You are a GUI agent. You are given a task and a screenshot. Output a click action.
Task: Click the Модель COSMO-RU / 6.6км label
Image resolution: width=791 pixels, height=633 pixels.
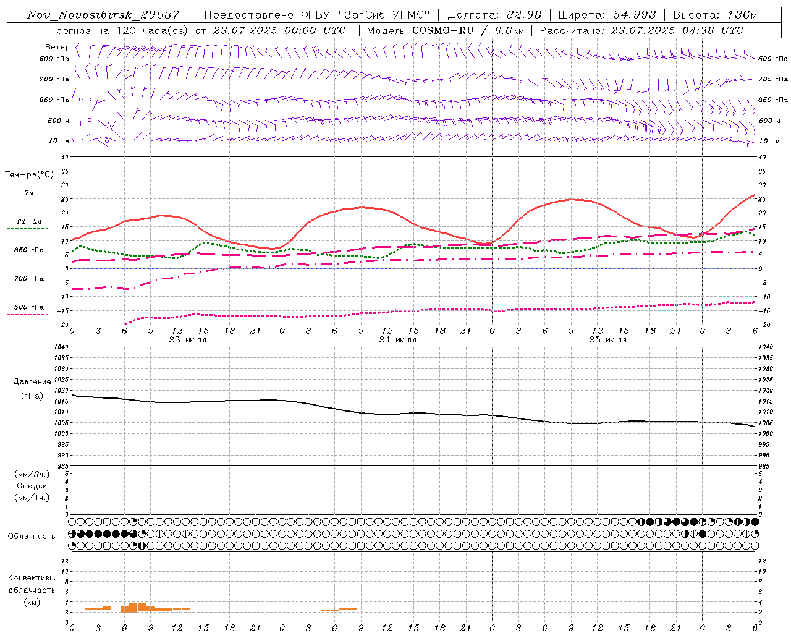coord(445,30)
